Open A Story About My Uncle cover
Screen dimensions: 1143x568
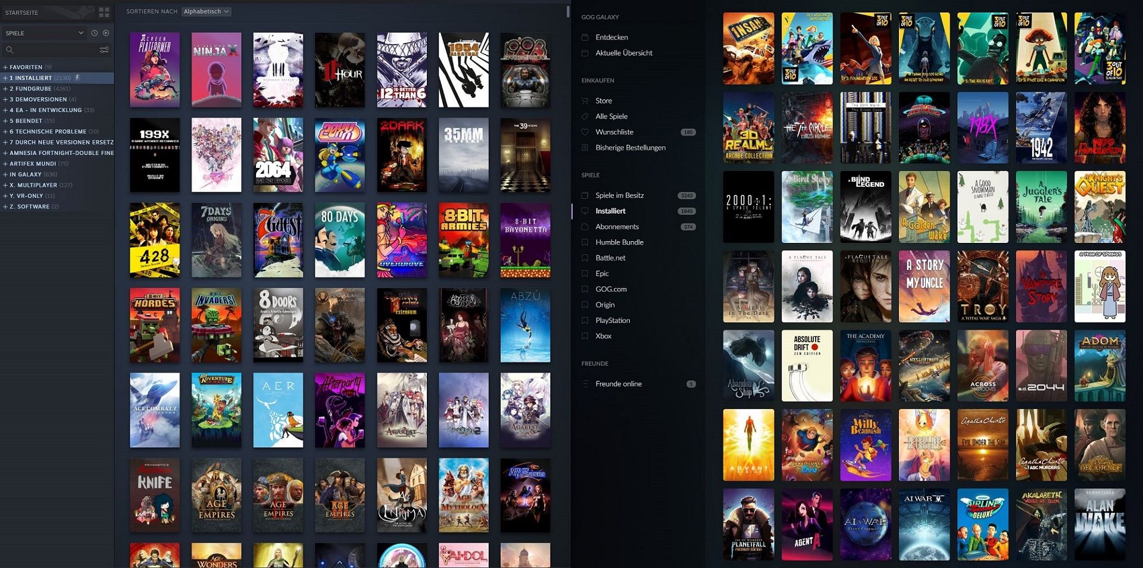[x=924, y=286]
